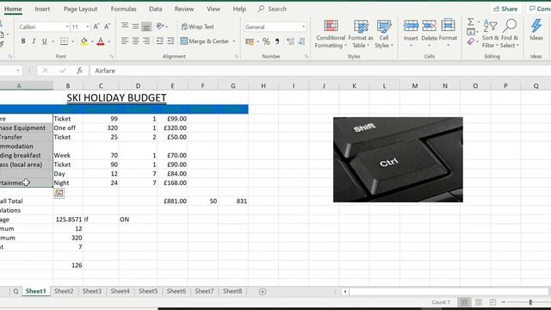Click the keyboard Ctrl key picture

coord(398,159)
